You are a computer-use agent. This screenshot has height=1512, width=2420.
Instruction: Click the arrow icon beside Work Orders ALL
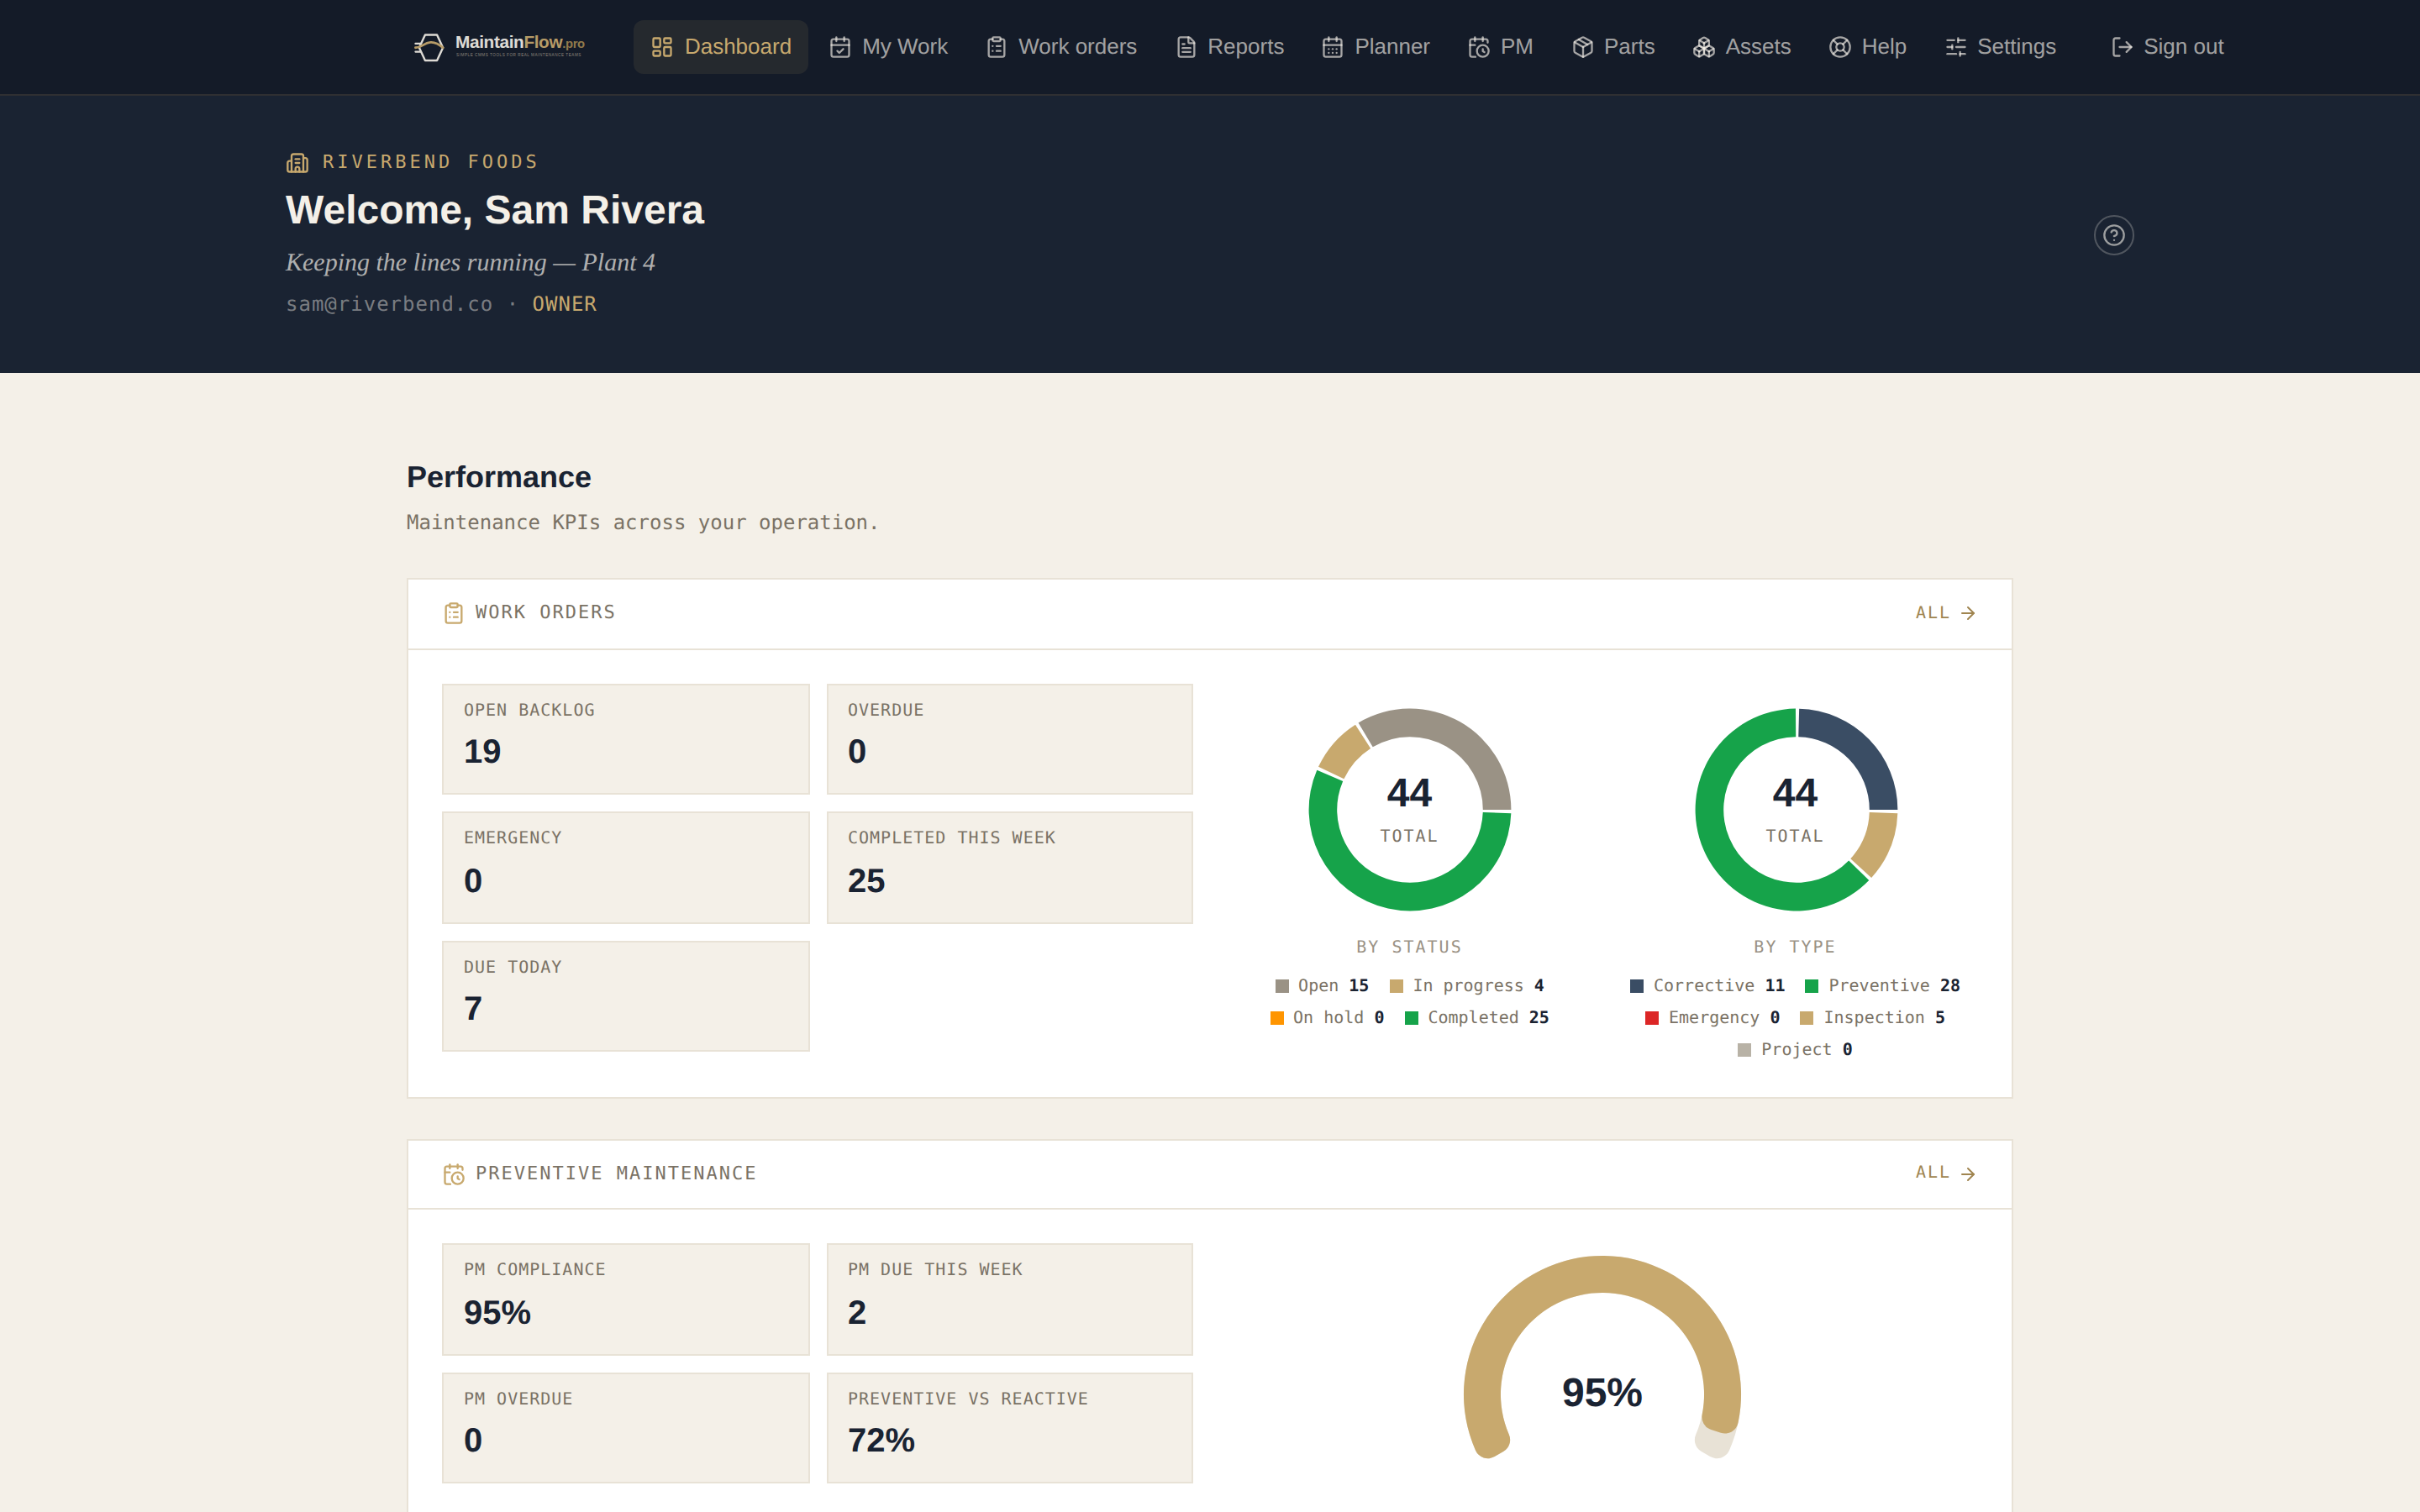pyautogui.click(x=1968, y=613)
